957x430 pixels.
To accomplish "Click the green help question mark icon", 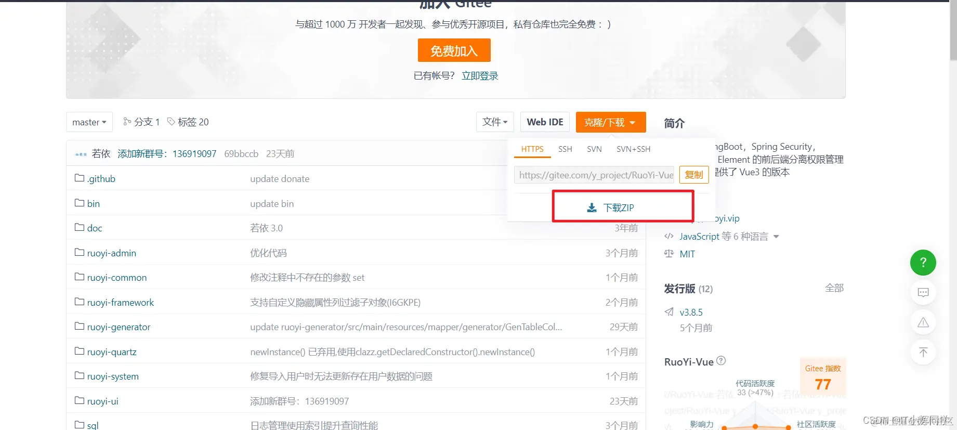I will [923, 263].
